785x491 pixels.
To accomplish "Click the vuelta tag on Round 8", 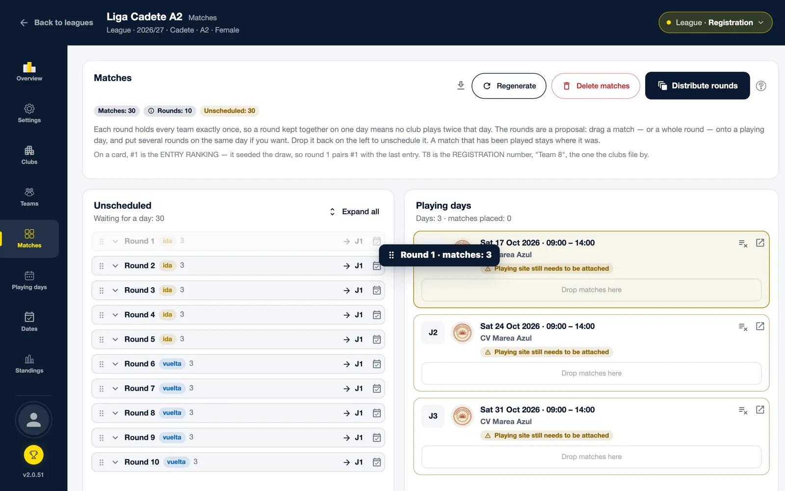I will pyautogui.click(x=172, y=413).
